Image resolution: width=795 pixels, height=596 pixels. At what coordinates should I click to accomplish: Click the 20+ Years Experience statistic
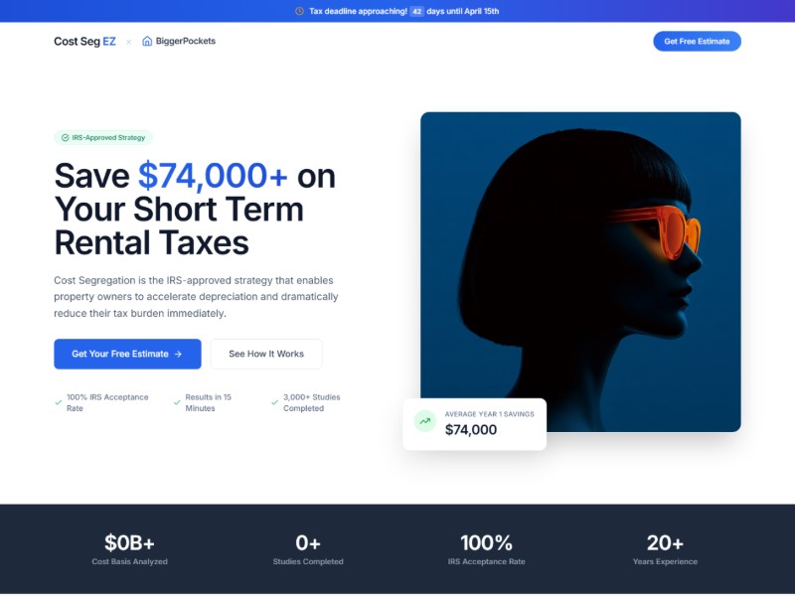665,549
